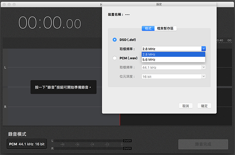The width and height of the screenshot is (235, 155).
Task: Click the L waveform track label
Action: pyautogui.click(x=5, y=68)
